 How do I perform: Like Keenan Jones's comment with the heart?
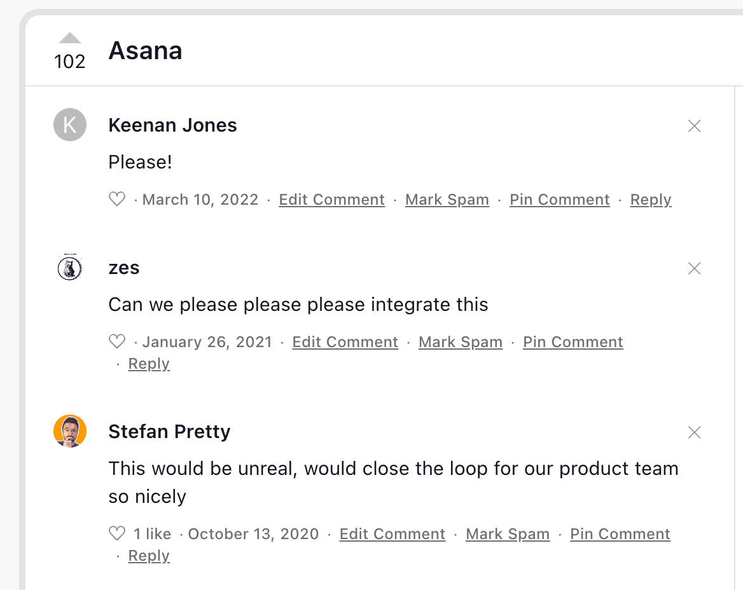click(x=117, y=199)
